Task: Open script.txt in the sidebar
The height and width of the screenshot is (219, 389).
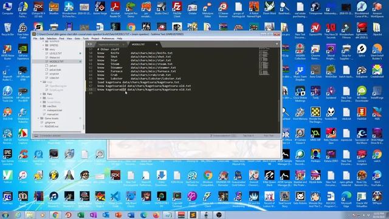Action: pos(54,74)
